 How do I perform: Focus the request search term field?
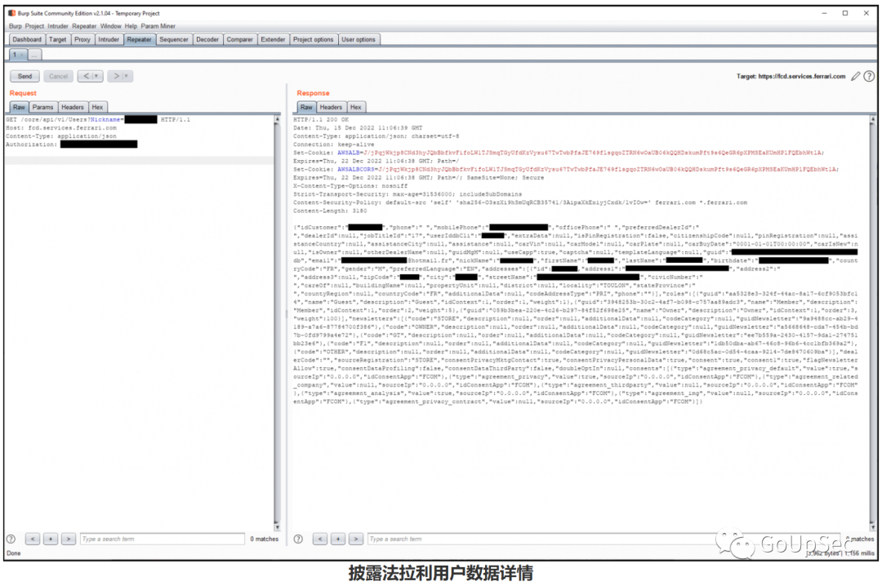162,539
